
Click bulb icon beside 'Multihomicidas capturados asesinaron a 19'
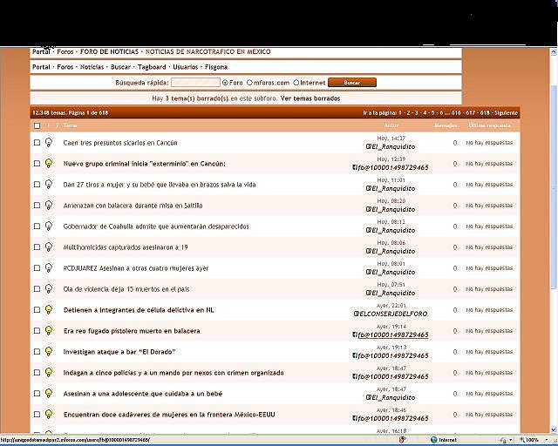(49, 247)
